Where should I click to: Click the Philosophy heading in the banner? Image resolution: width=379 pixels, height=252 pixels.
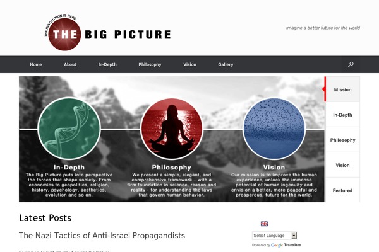171,167
